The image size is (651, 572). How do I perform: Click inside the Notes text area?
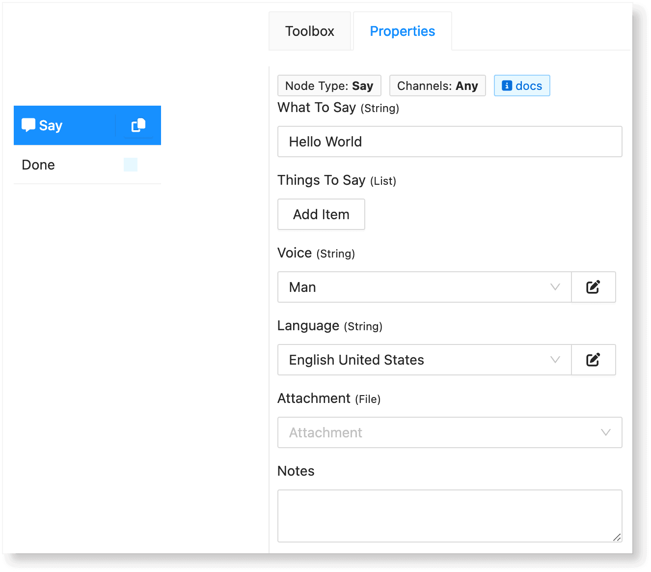450,516
